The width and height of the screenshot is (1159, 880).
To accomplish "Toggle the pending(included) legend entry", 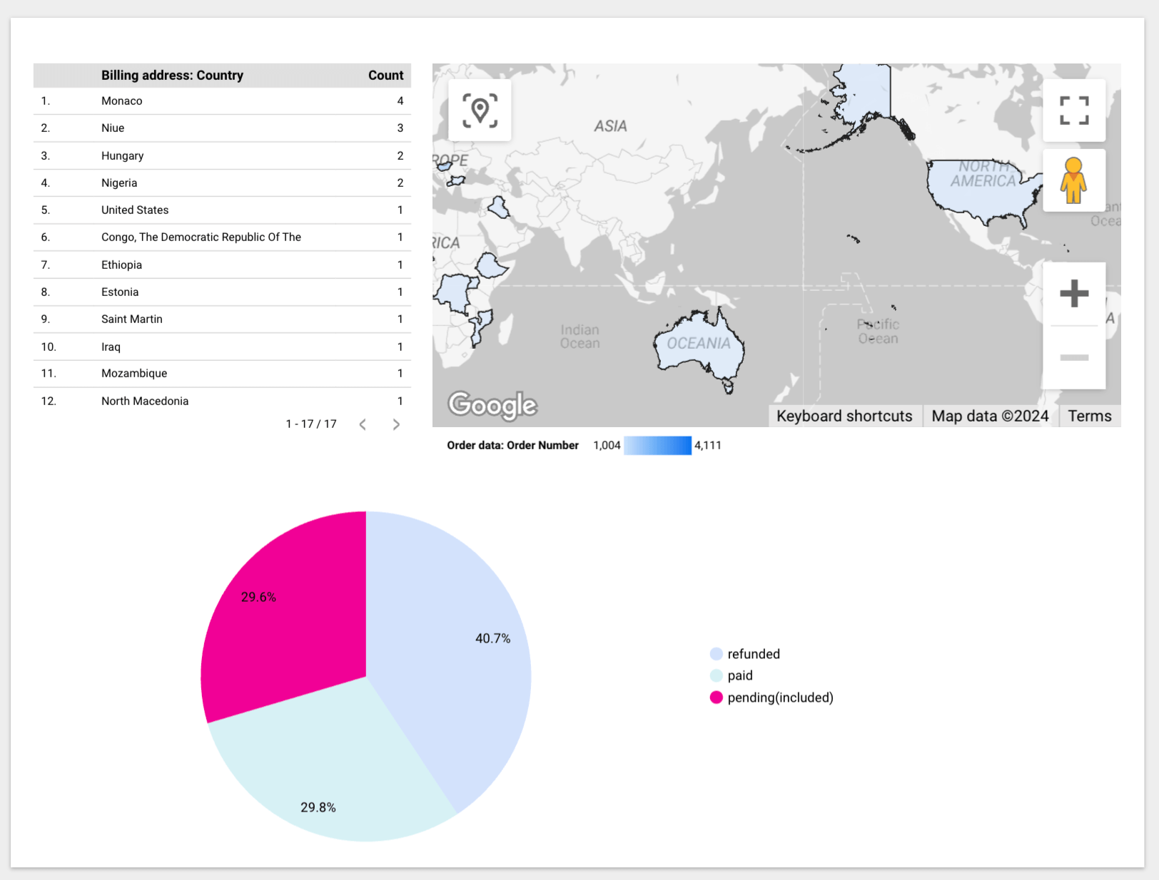I will tap(771, 697).
